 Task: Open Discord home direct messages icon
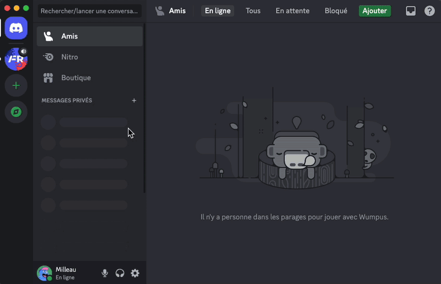16,28
